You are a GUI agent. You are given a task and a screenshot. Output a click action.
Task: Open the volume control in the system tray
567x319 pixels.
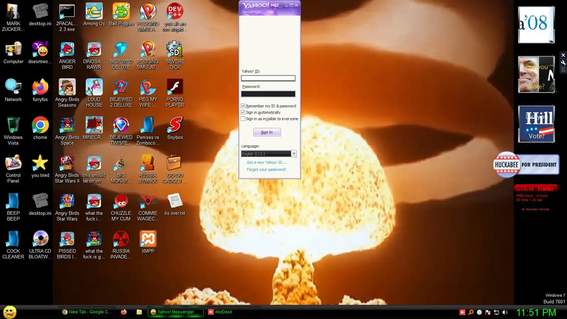pyautogui.click(x=505, y=312)
